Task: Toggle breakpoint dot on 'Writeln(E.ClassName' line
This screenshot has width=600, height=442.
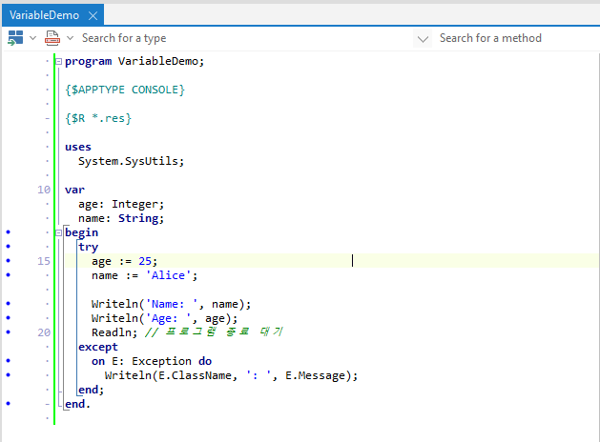Action: tap(9, 375)
